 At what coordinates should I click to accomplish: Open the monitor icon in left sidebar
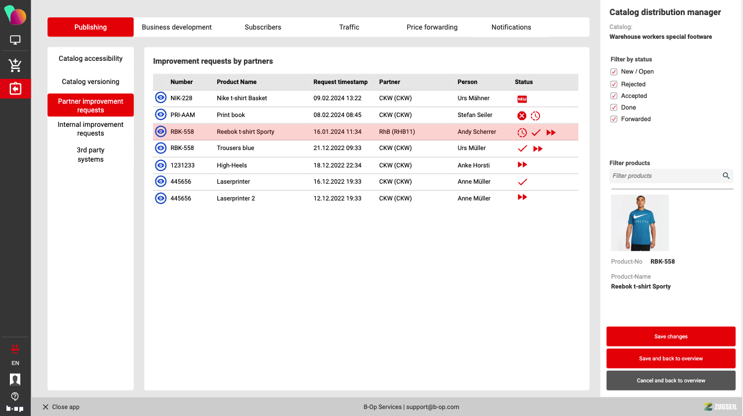pyautogui.click(x=15, y=41)
